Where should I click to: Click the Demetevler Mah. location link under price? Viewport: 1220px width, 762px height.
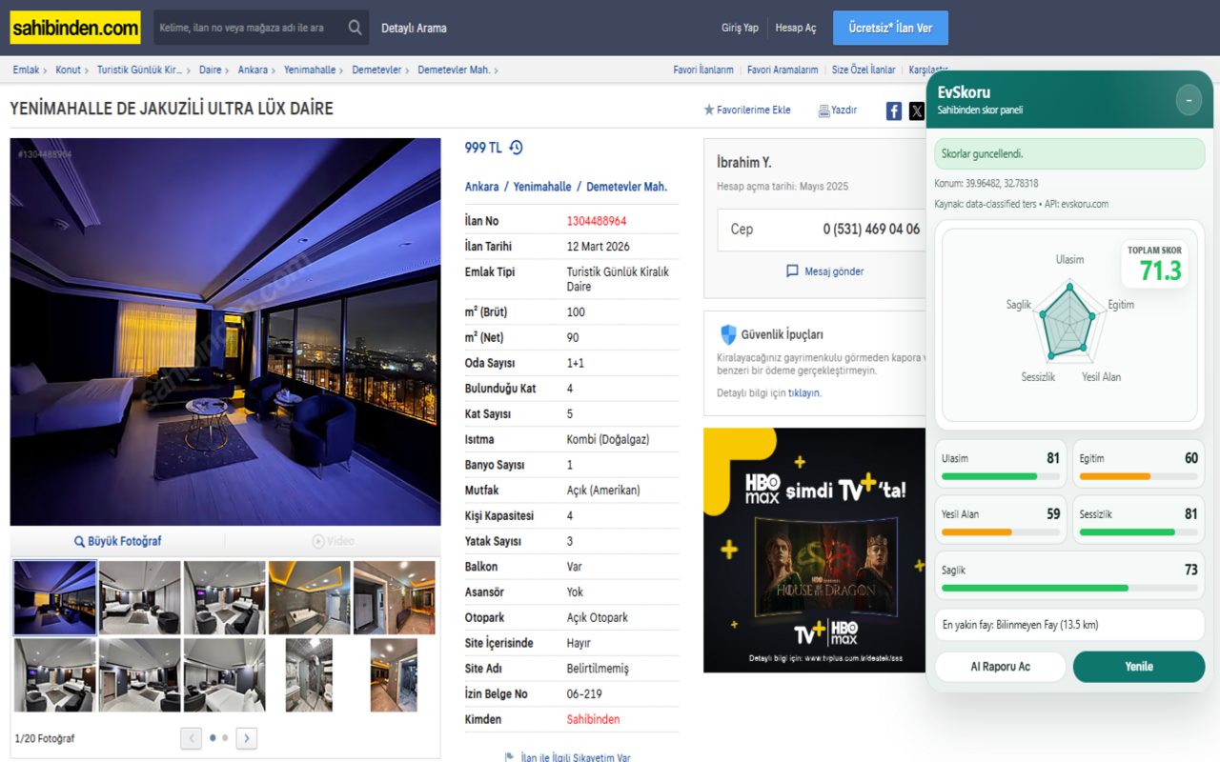[626, 187]
